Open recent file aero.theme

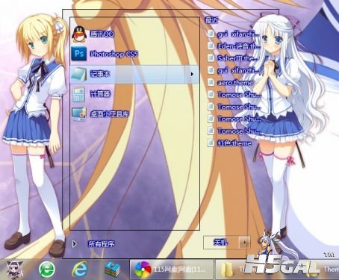coord(231,82)
